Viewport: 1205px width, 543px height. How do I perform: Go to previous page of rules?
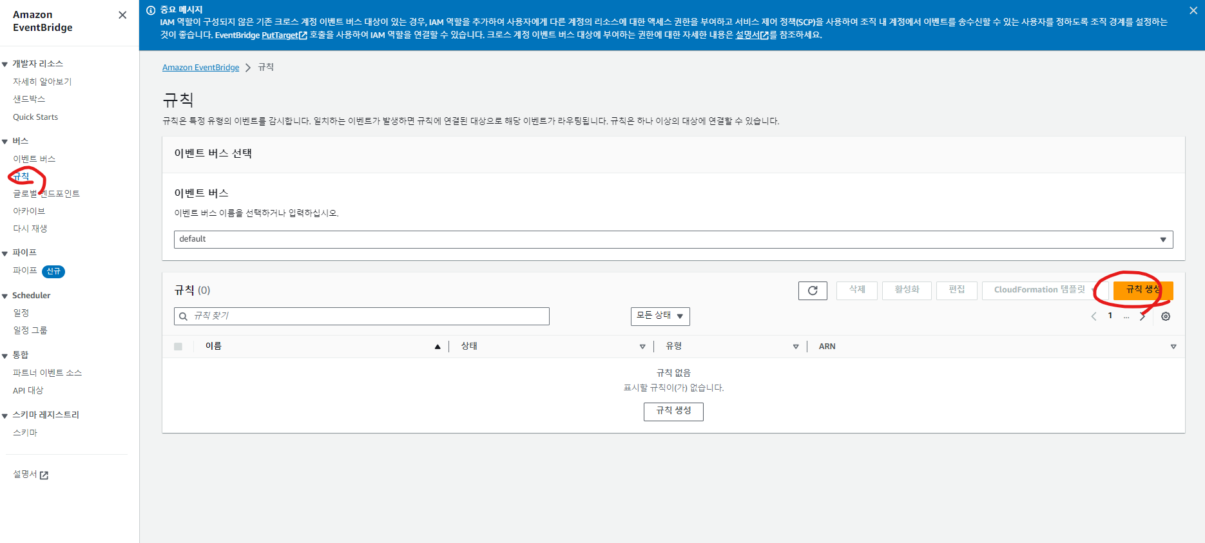coord(1094,316)
